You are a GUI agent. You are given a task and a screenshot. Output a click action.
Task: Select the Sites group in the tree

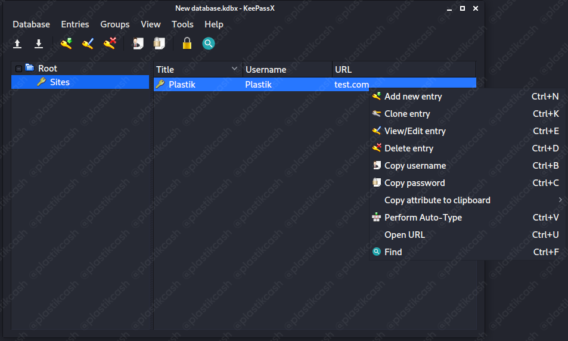point(60,82)
